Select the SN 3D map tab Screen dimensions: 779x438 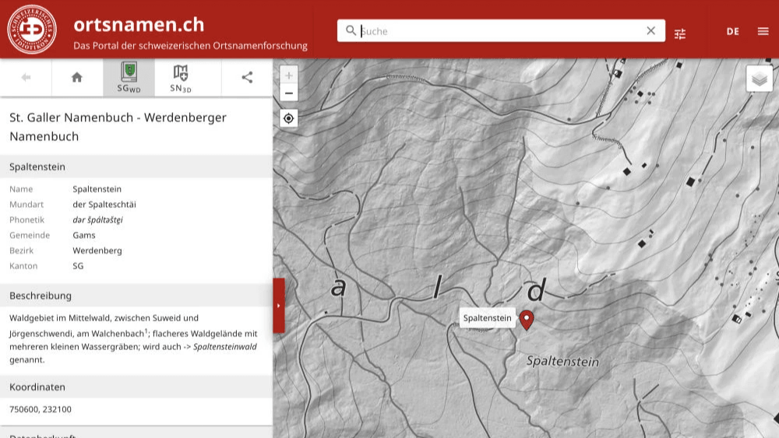tap(181, 79)
